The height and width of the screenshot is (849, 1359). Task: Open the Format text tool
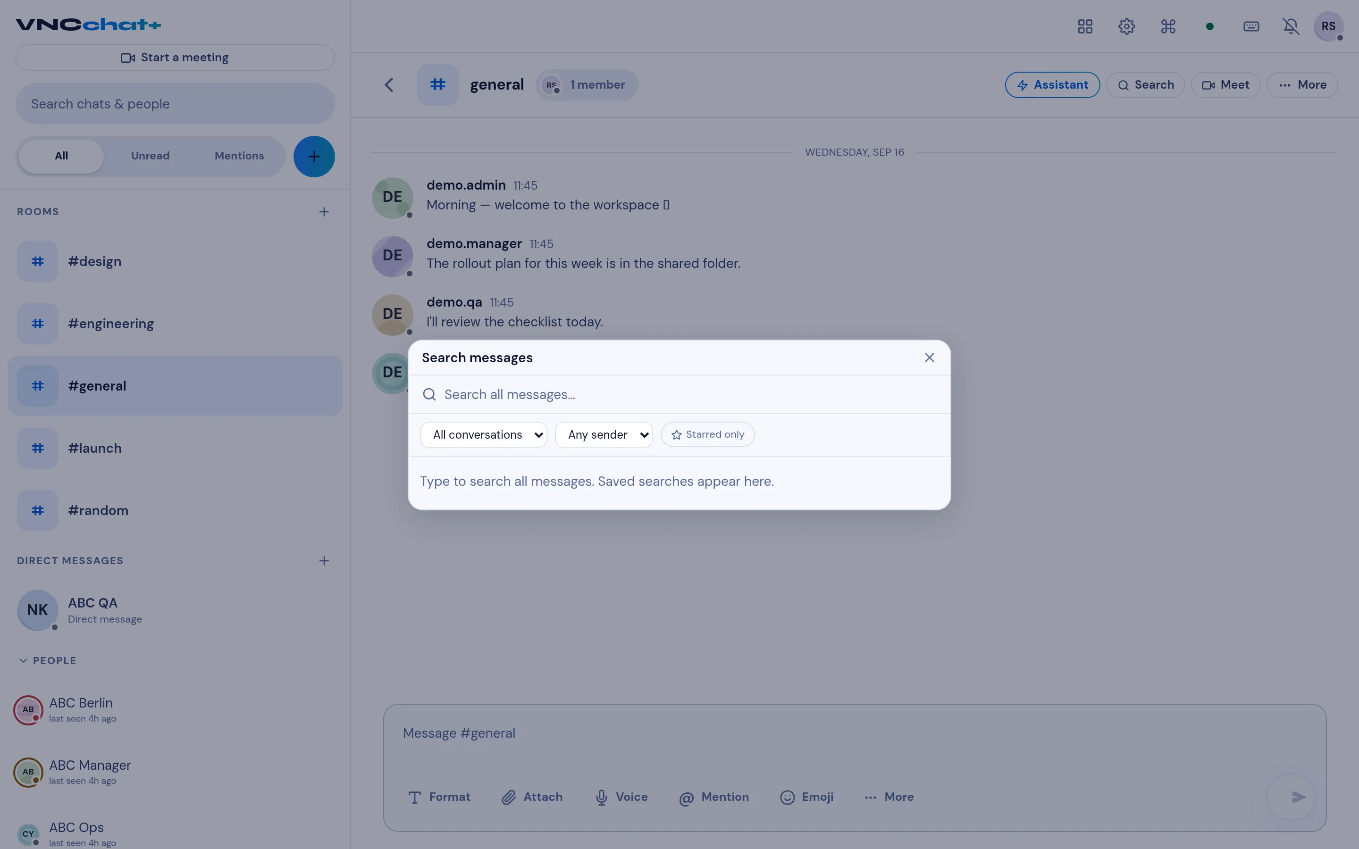pyautogui.click(x=439, y=797)
